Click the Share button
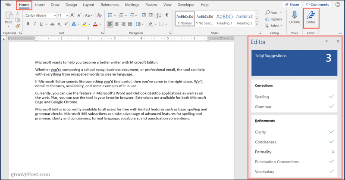 (x=292, y=4)
